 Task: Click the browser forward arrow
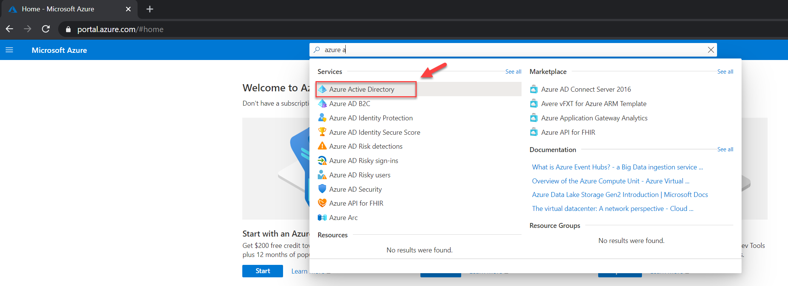point(28,29)
